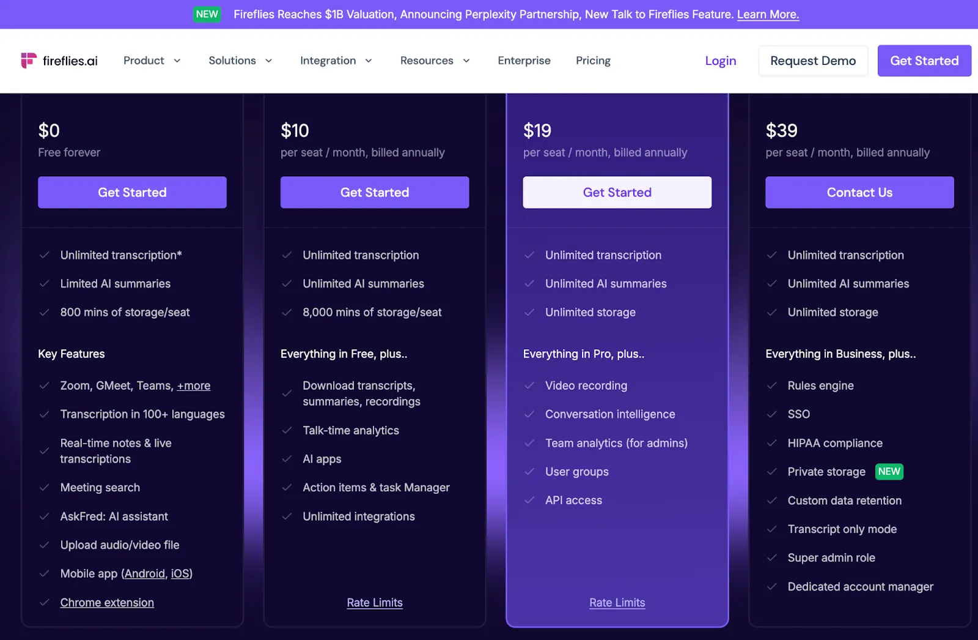Expand the Product menu chevron
978x640 pixels.
[177, 61]
